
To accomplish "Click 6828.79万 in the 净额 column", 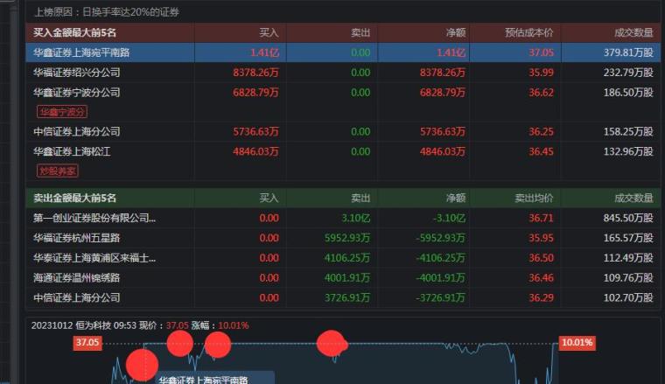I will [443, 93].
